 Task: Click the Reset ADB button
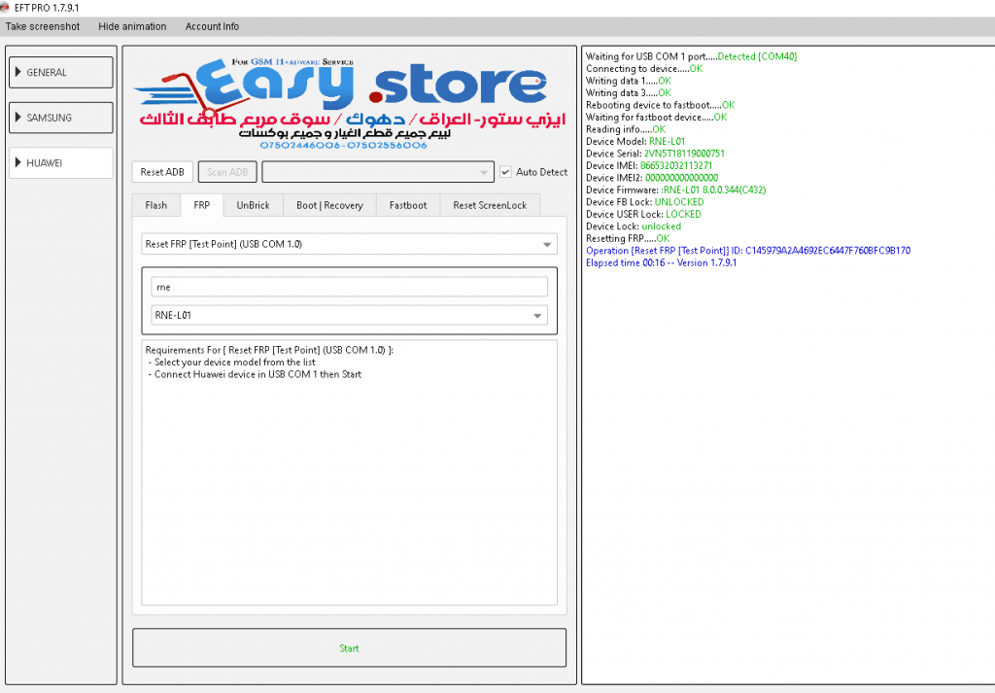coord(162,172)
